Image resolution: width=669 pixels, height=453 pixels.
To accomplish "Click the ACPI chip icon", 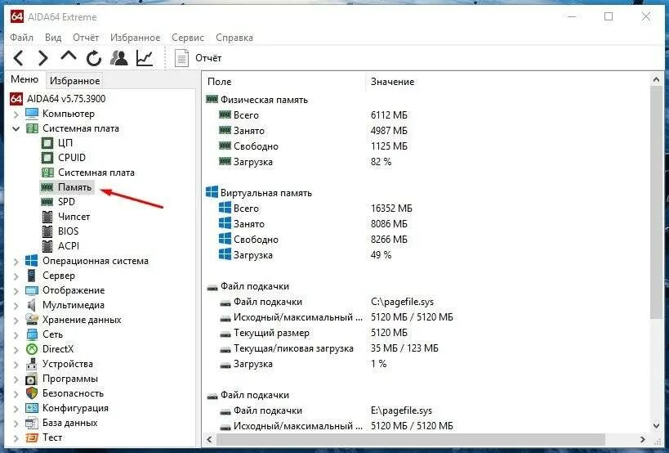I will coord(47,246).
